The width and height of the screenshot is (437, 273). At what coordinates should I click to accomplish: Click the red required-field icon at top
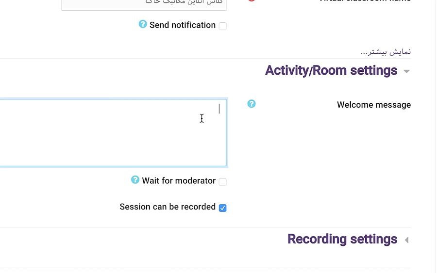[252, 1]
